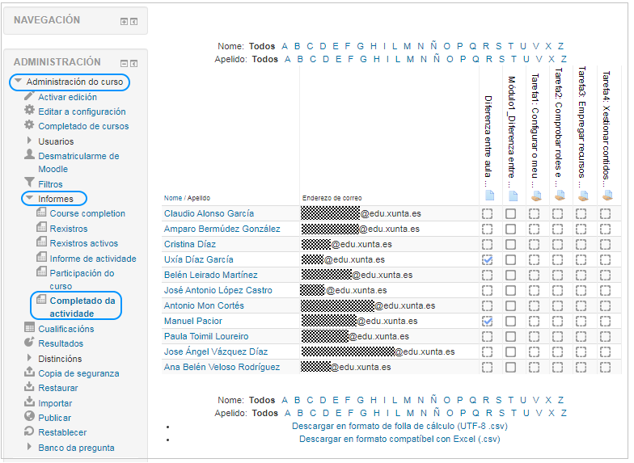Screen dimensions: 634x463
Task: Click the Cualificacións grid icon
Action: tap(30, 328)
